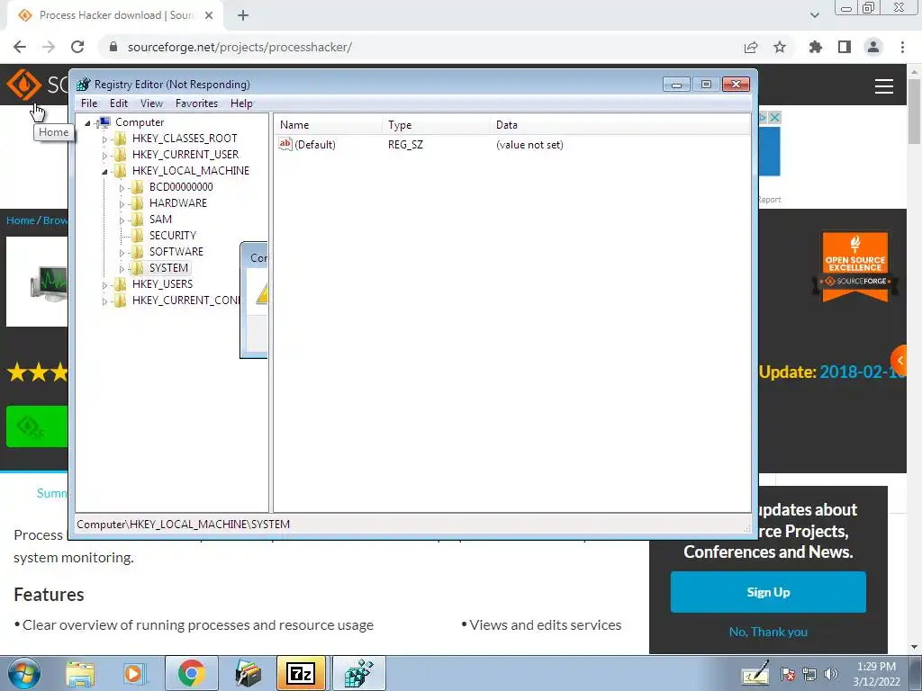
Task: Click the Sign Up button
Action: pyautogui.click(x=768, y=592)
